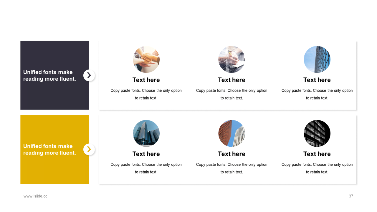Image resolution: width=377 pixels, height=212 pixels.
Task: Select the stacked hands circular photo
Action: (146, 59)
